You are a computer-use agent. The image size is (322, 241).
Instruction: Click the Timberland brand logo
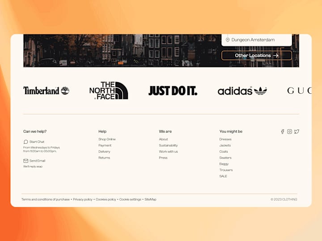coord(46,91)
